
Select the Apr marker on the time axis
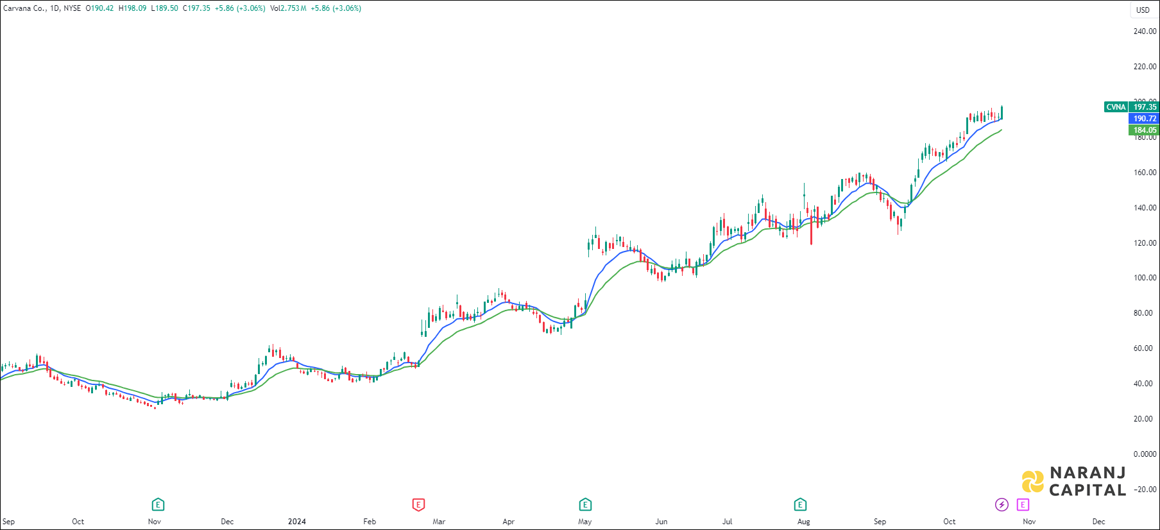pos(509,522)
